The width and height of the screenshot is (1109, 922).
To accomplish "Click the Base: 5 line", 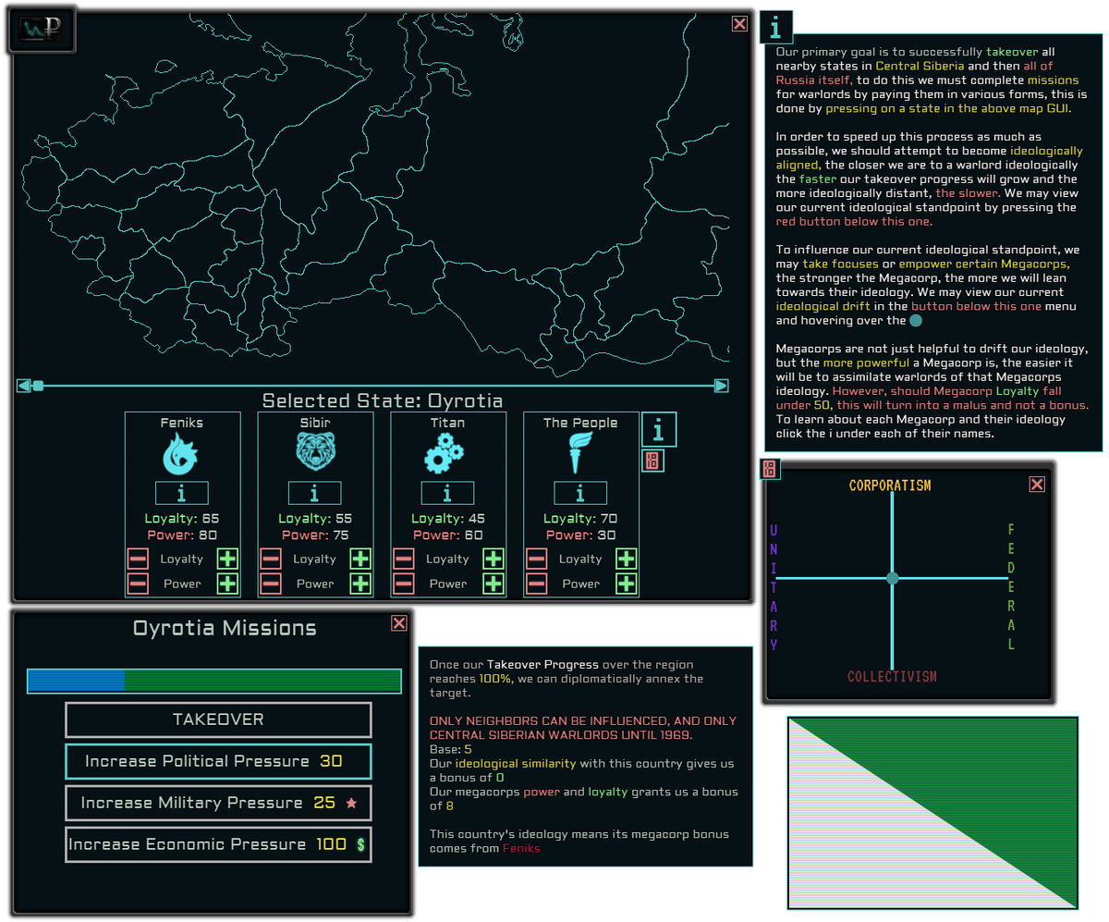I will pyautogui.click(x=451, y=749).
